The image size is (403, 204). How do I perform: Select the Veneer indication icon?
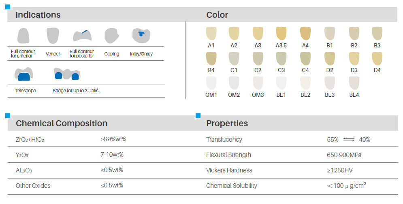[x=53, y=36]
